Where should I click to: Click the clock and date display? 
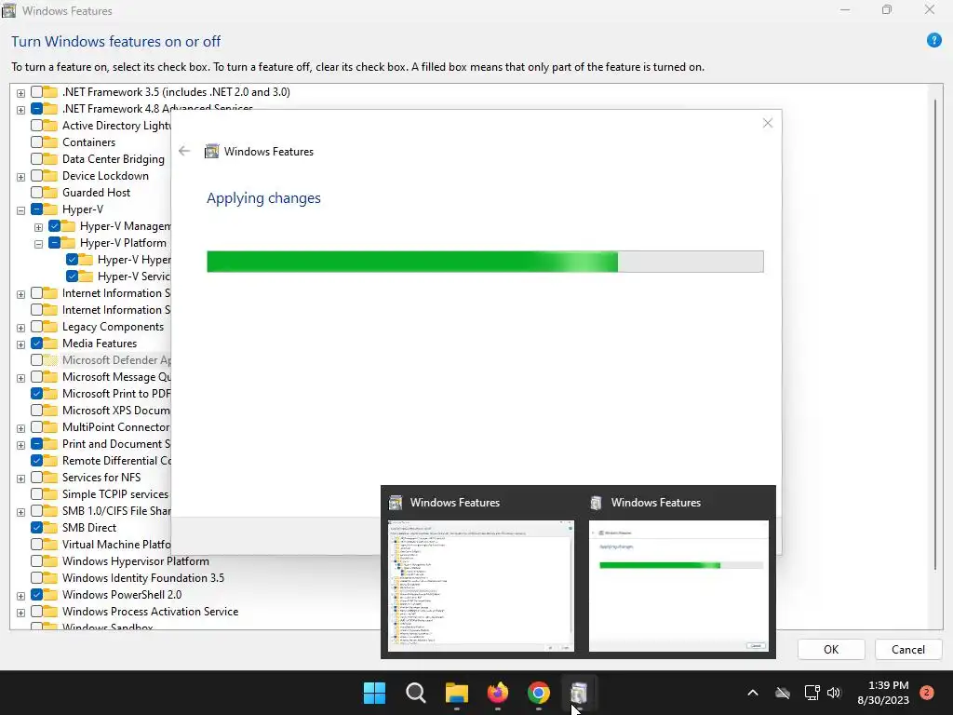coord(883,693)
